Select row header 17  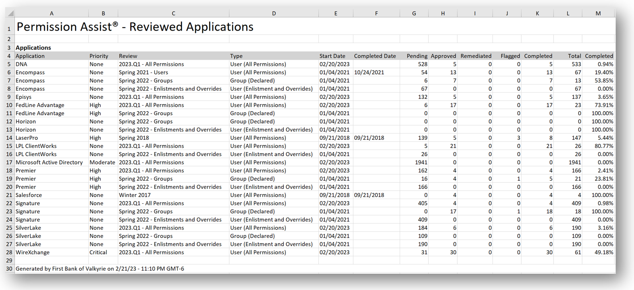tap(9, 162)
